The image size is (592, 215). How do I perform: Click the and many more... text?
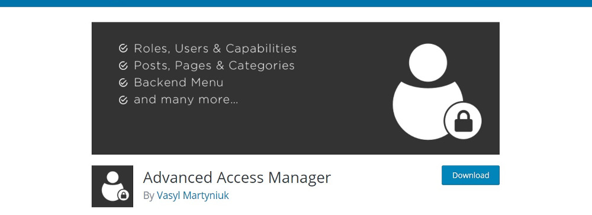point(186,100)
